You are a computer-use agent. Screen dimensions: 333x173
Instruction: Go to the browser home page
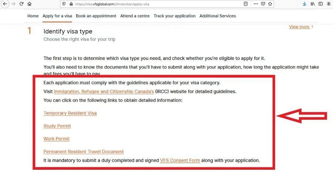29,4
